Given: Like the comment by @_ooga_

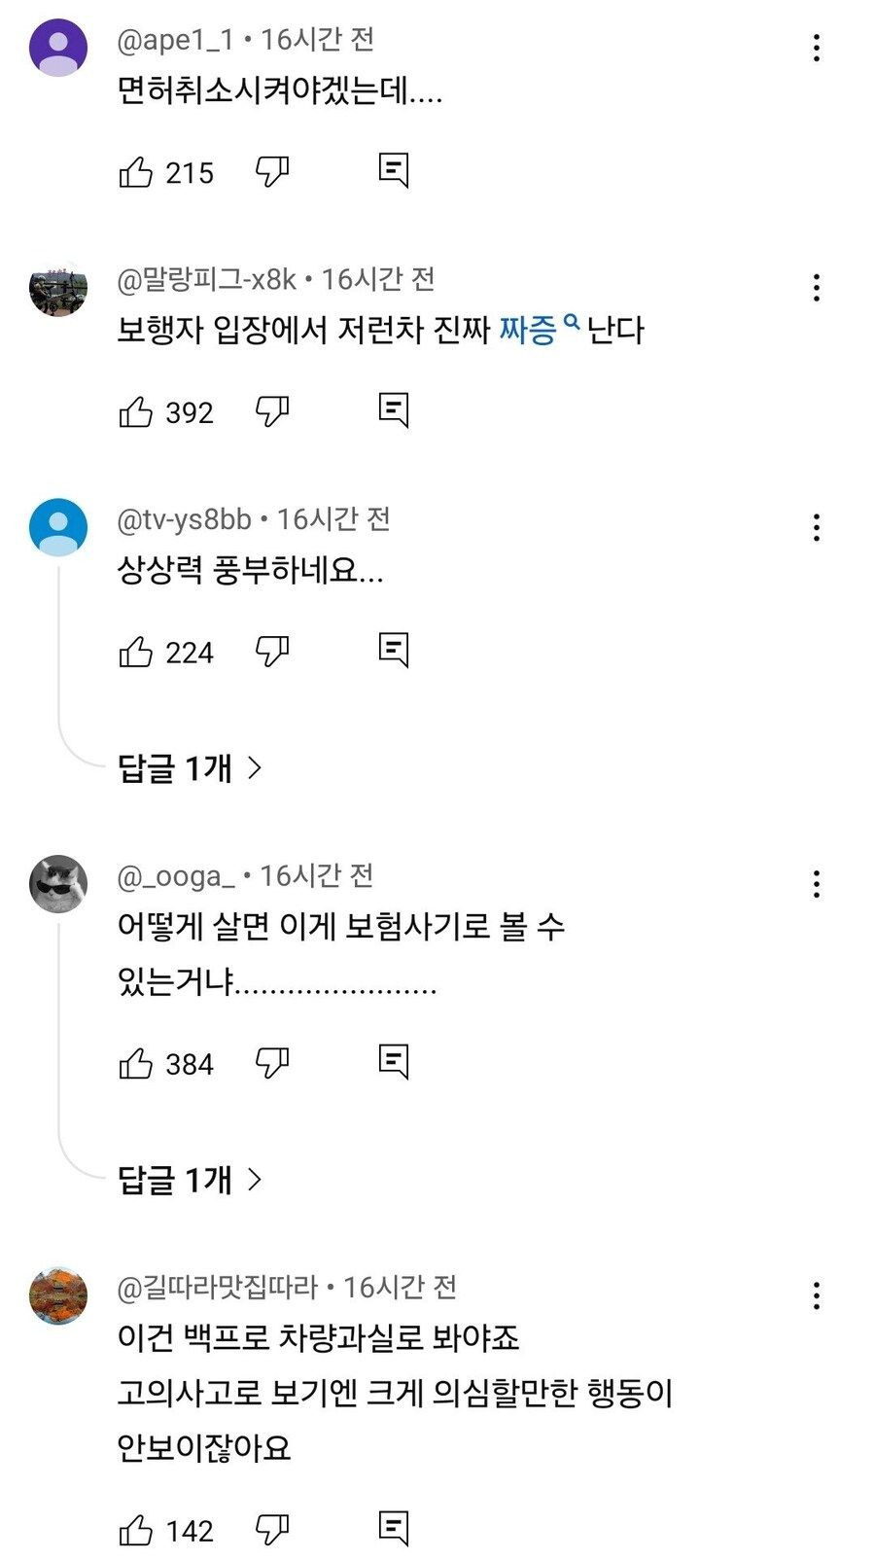Looking at the screenshot, I should (x=136, y=1064).
